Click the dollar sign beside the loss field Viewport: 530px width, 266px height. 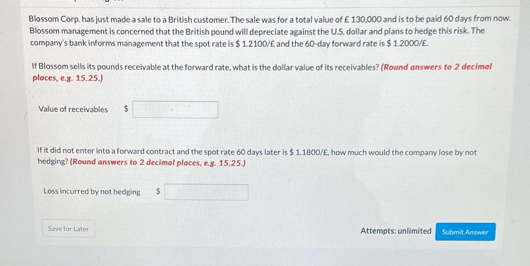click(x=158, y=191)
